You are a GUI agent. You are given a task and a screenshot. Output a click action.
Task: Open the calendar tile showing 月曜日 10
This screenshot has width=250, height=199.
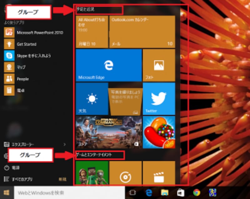[92, 32]
